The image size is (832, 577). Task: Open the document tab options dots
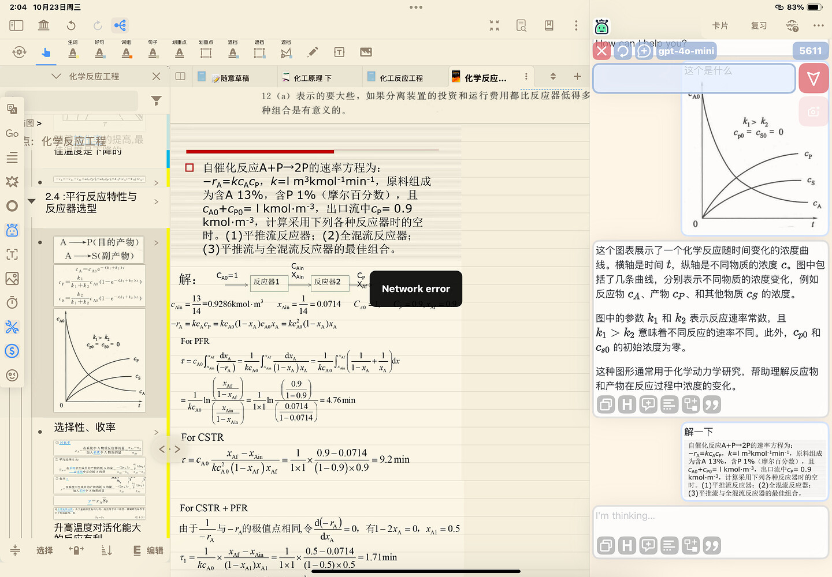click(526, 76)
